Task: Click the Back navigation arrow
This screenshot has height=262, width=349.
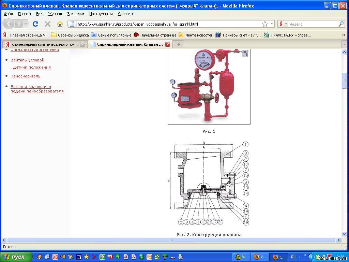Action: 9,24
